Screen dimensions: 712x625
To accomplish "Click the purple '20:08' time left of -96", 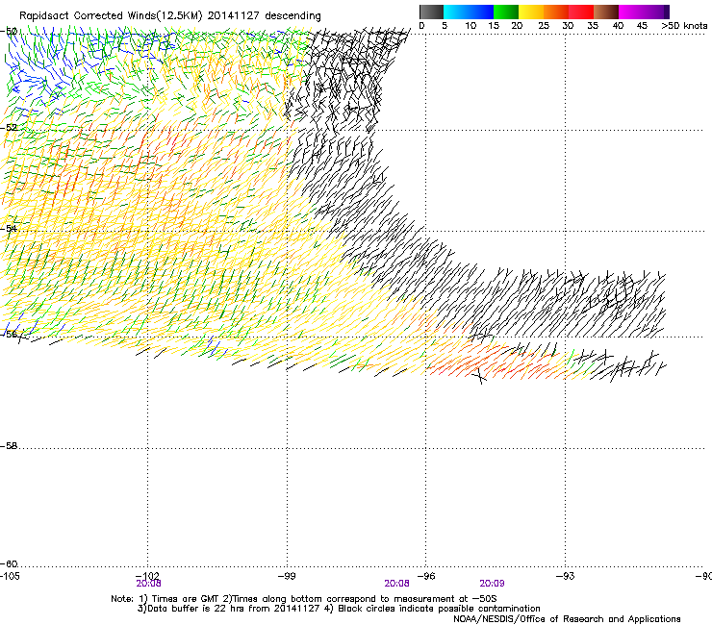I will (x=396, y=584).
